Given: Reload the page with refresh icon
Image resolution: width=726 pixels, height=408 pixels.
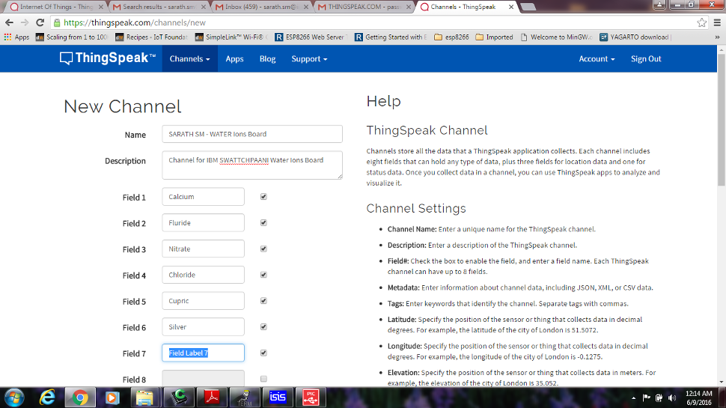Looking at the screenshot, I should tap(40, 22).
